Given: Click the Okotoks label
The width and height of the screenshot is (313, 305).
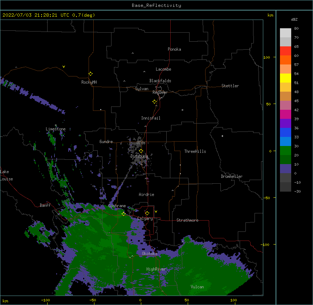Looking at the screenshot, I should click(150, 254).
